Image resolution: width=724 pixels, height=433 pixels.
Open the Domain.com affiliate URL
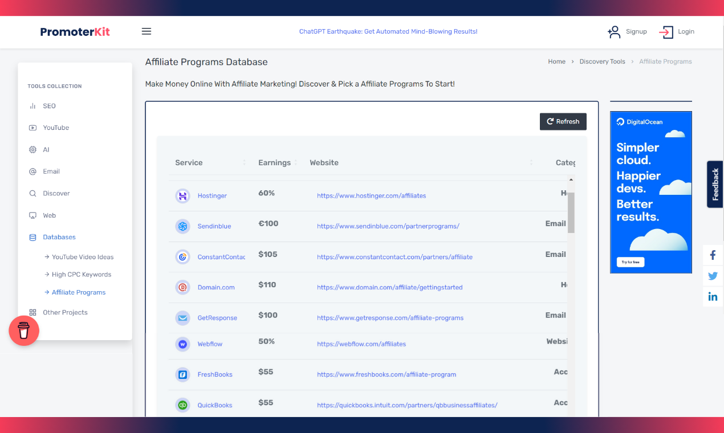tap(390, 287)
